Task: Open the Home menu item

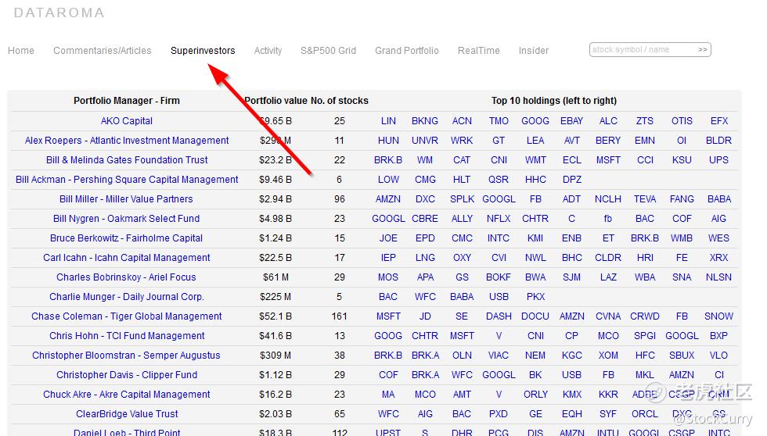Action: pos(21,51)
